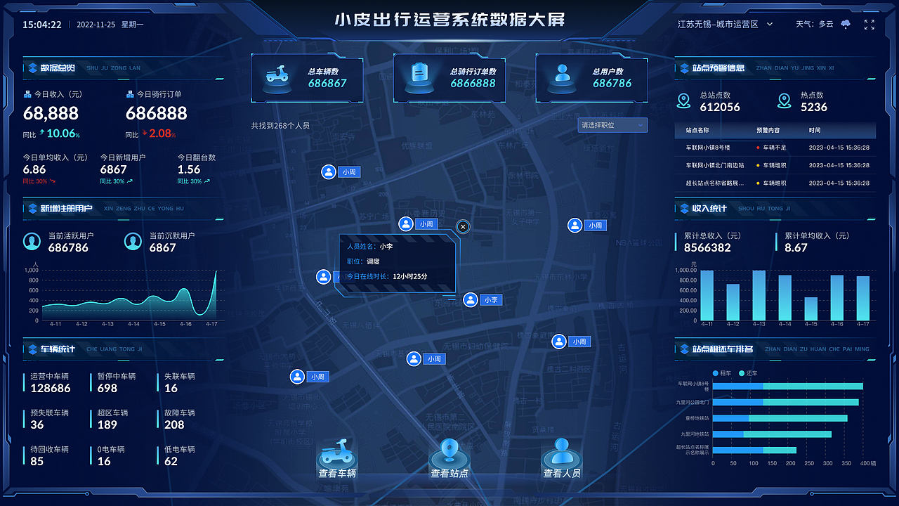899x506 pixels.
Task: Click the 今日收入（元） icon
Action: [x=27, y=93]
